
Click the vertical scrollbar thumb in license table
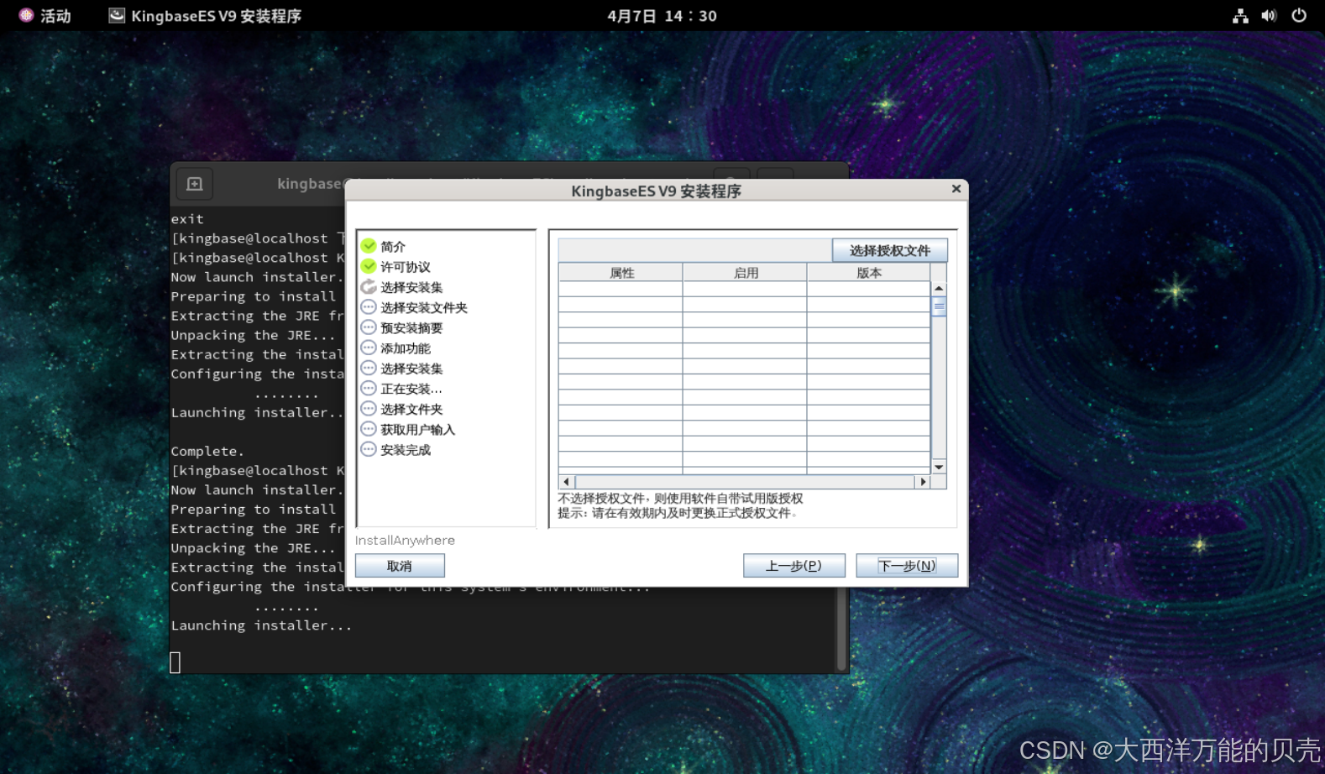click(x=939, y=306)
